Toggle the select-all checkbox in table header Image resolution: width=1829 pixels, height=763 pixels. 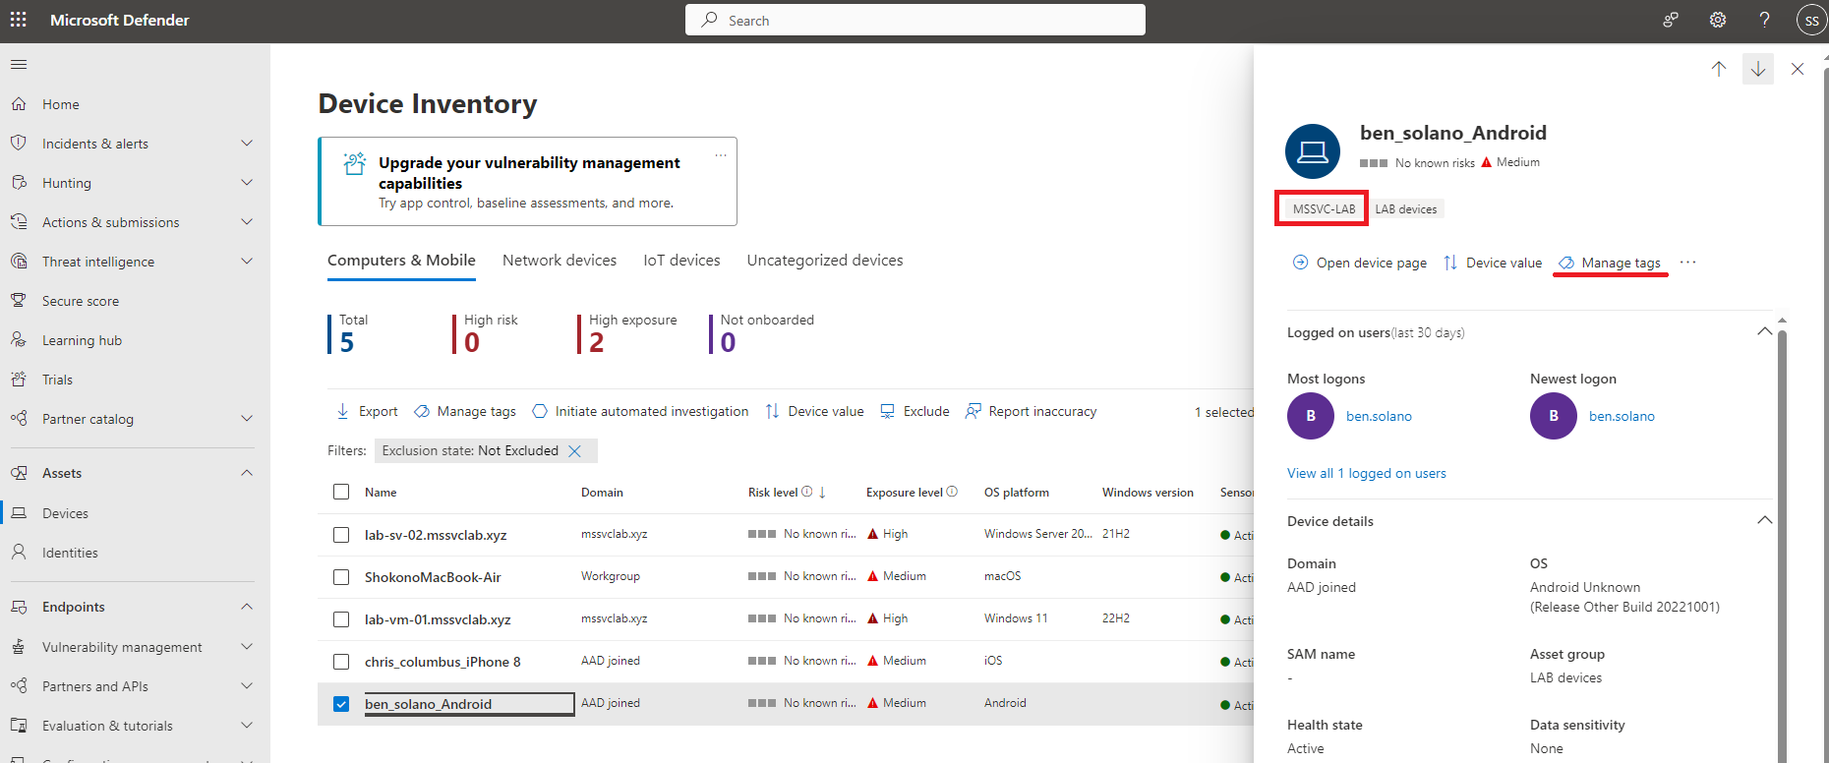(x=341, y=492)
